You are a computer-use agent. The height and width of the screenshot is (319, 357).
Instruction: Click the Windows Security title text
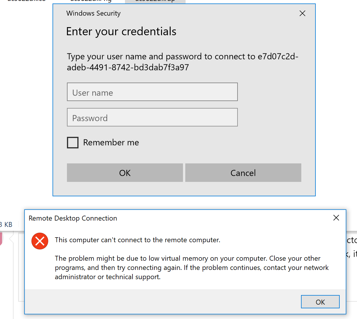tap(93, 13)
